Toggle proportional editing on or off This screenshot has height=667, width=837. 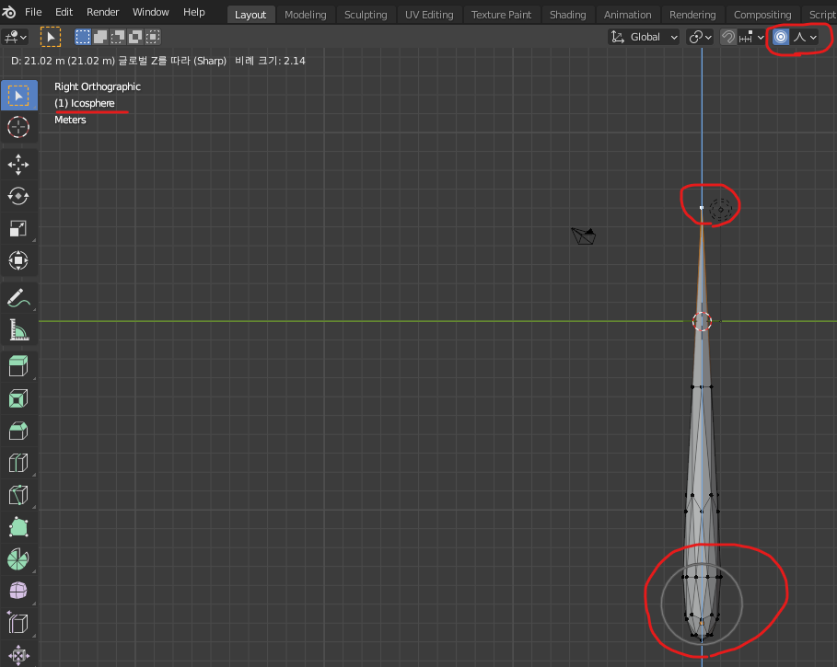coord(781,37)
